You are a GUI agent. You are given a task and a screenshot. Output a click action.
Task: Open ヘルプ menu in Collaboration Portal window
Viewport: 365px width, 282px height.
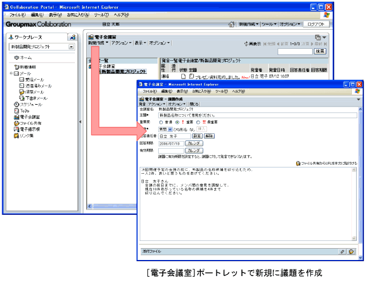121,15
